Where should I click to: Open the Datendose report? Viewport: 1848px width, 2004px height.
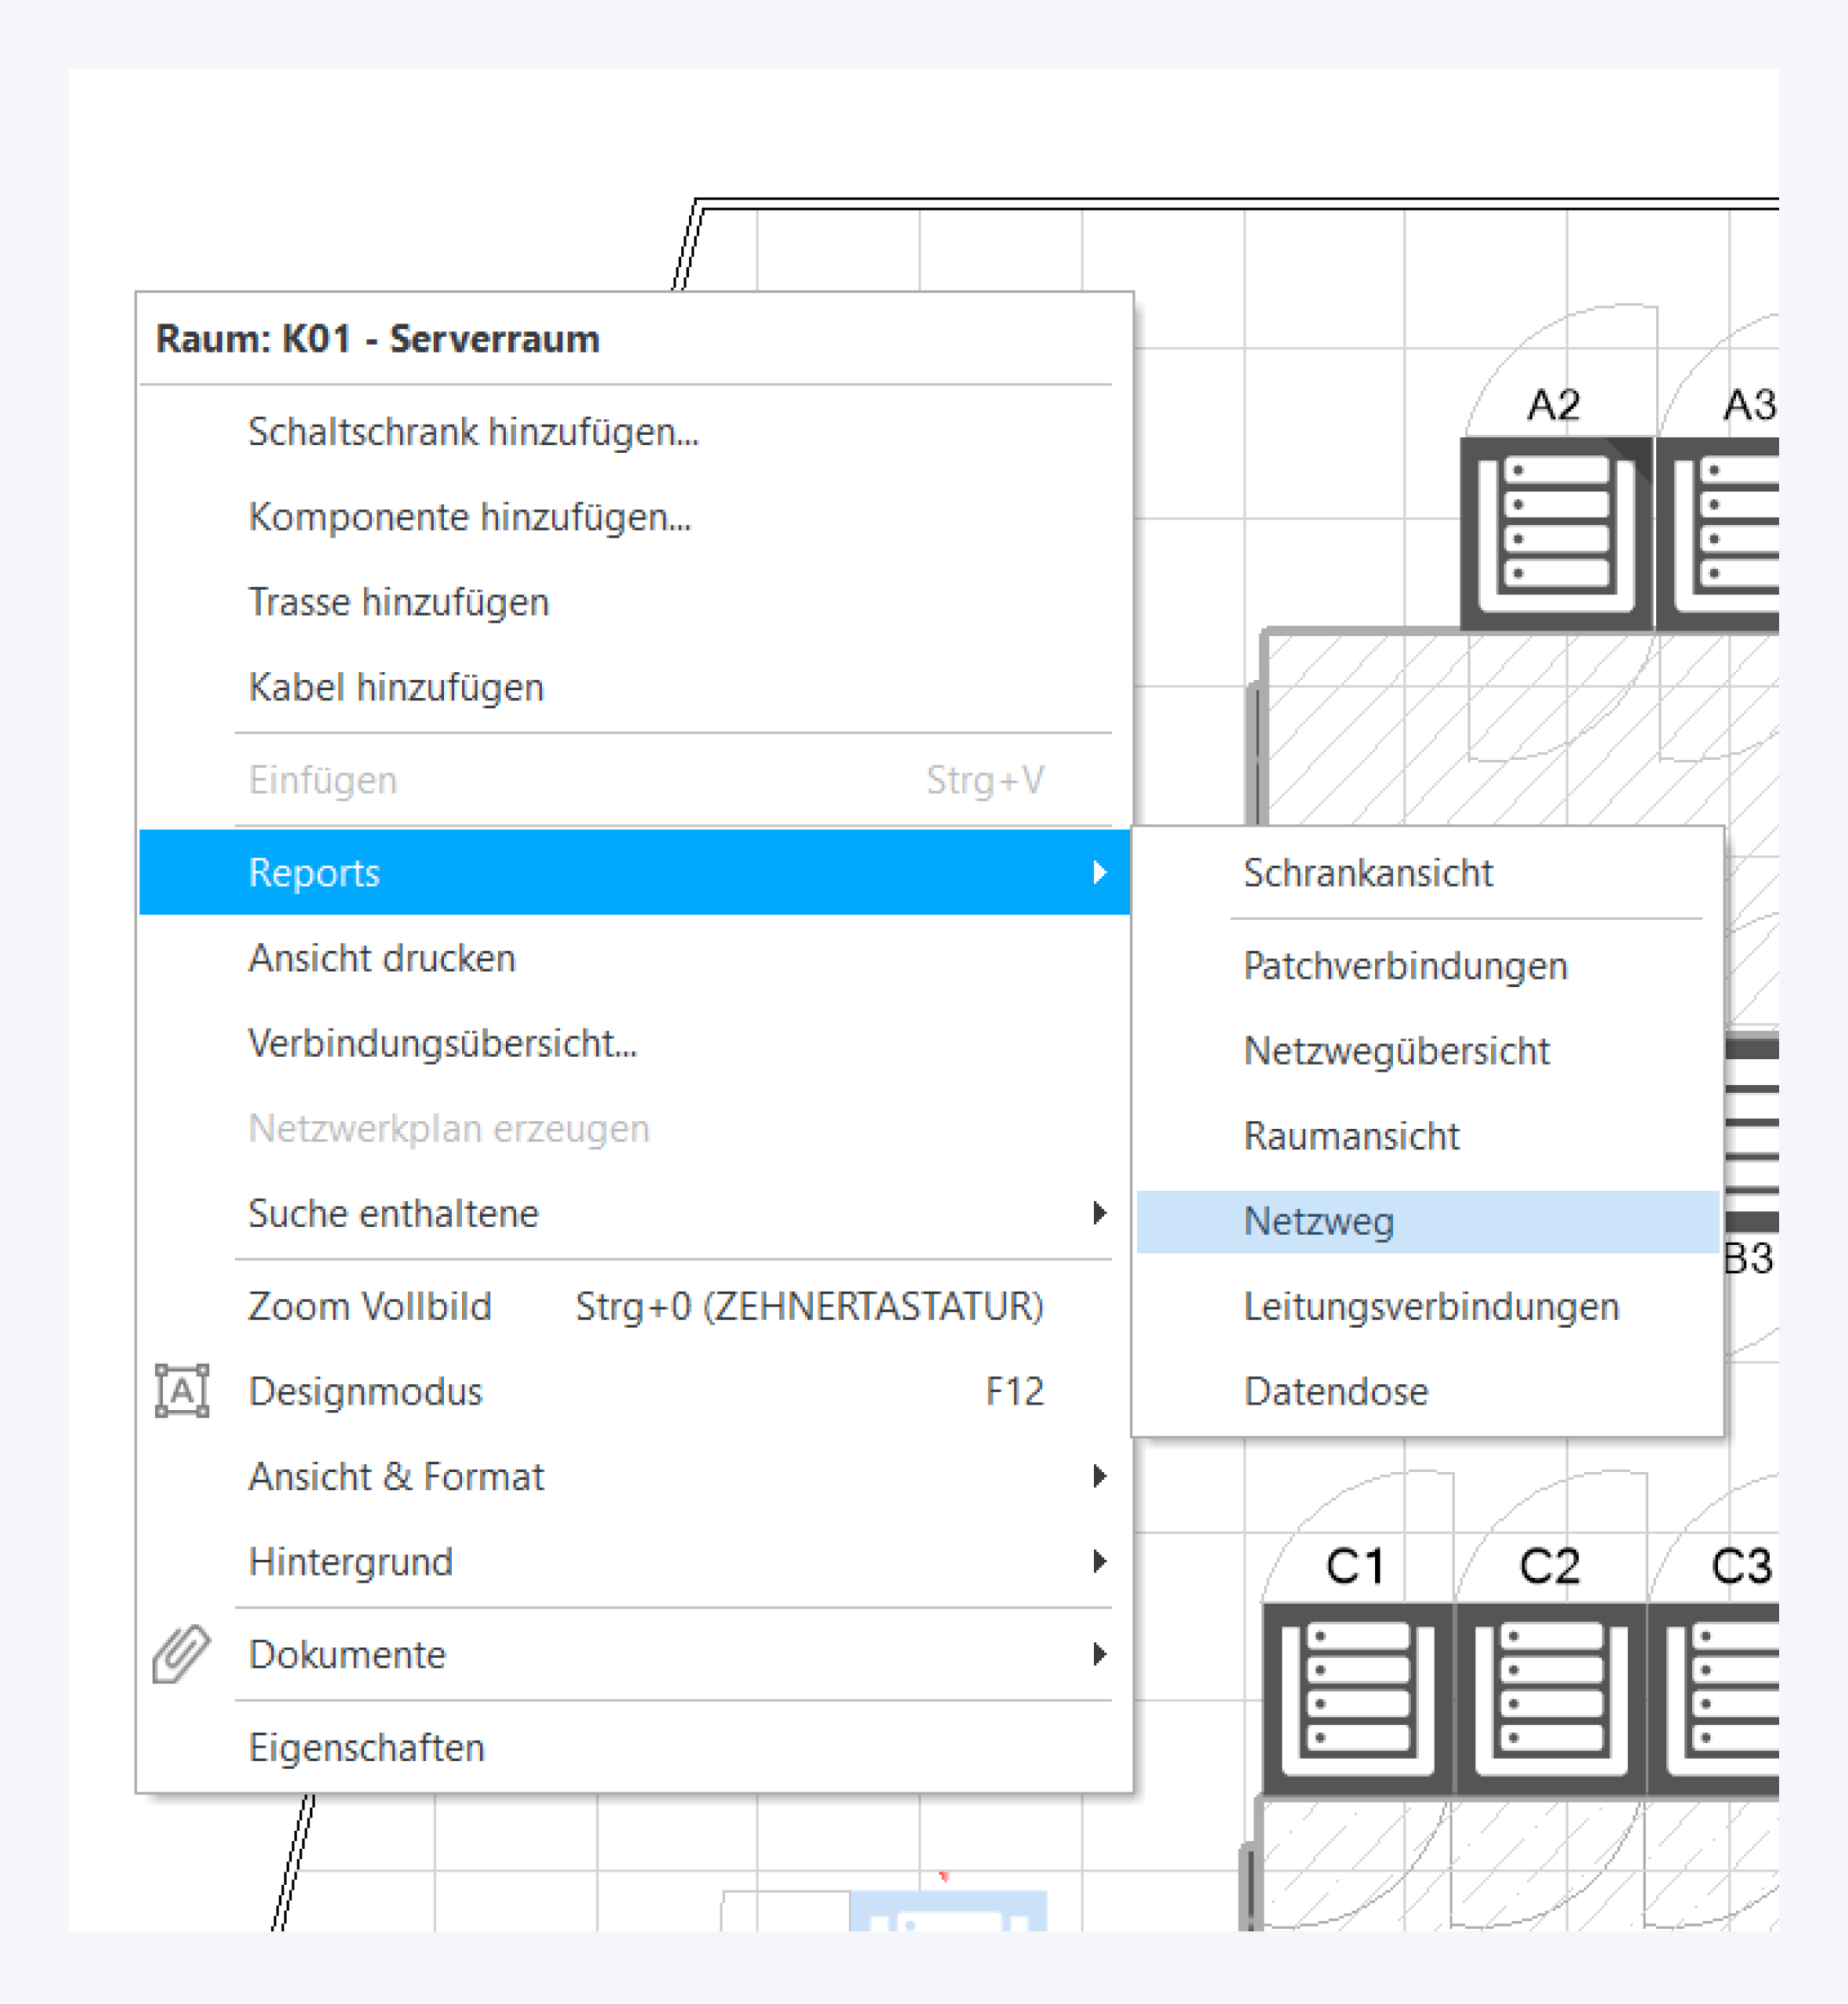(1336, 1391)
